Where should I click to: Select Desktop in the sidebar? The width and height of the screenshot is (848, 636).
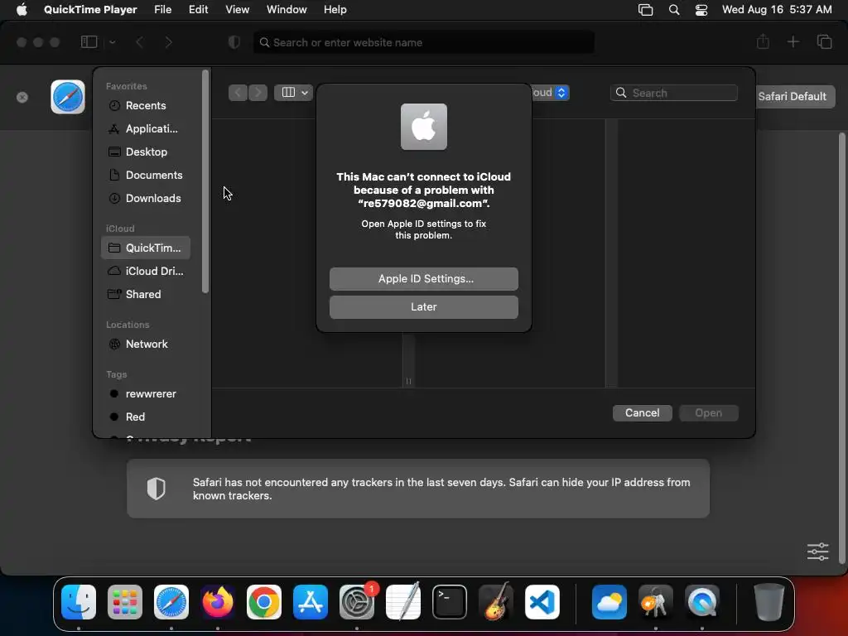tap(146, 152)
